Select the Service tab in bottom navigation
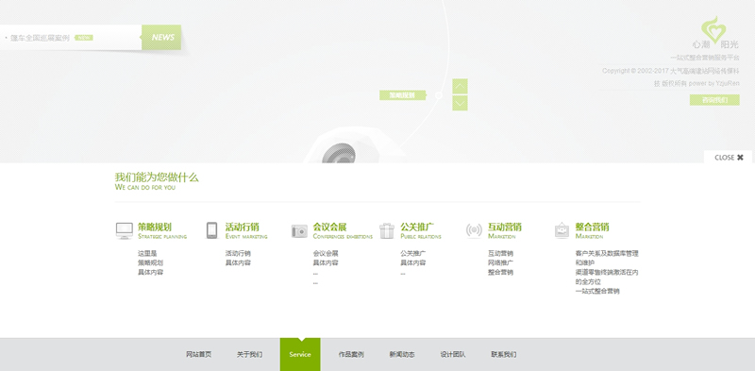The width and height of the screenshot is (755, 371). tap(300, 354)
